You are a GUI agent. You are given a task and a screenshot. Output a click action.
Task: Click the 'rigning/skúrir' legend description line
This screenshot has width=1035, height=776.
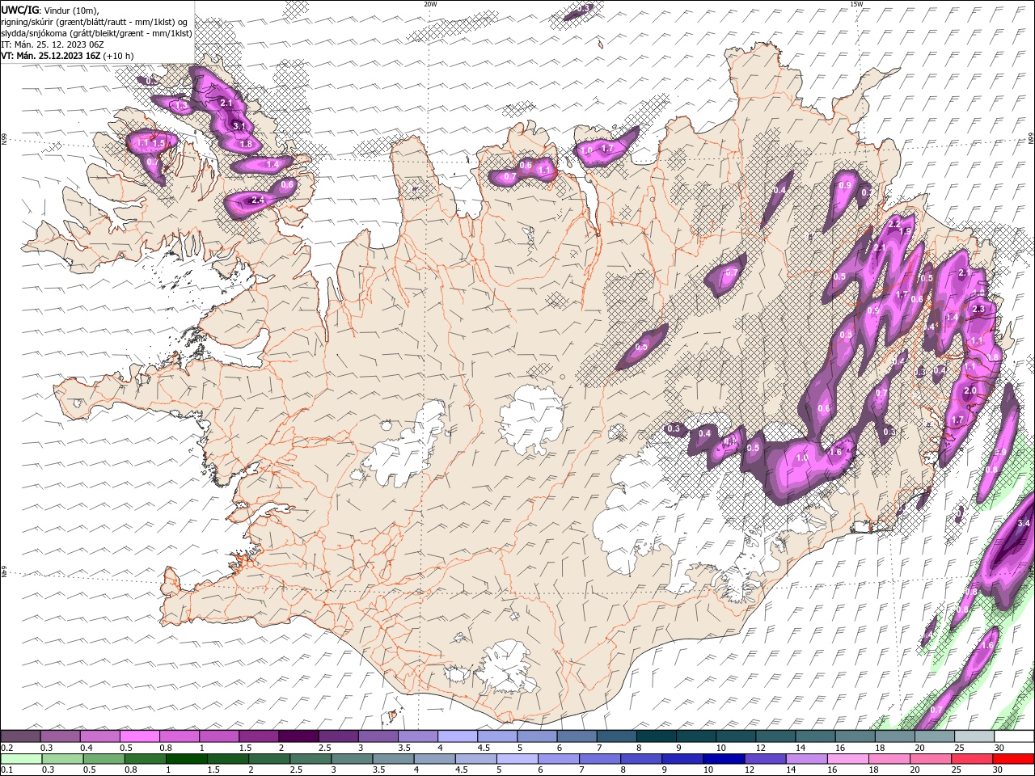tap(95, 22)
